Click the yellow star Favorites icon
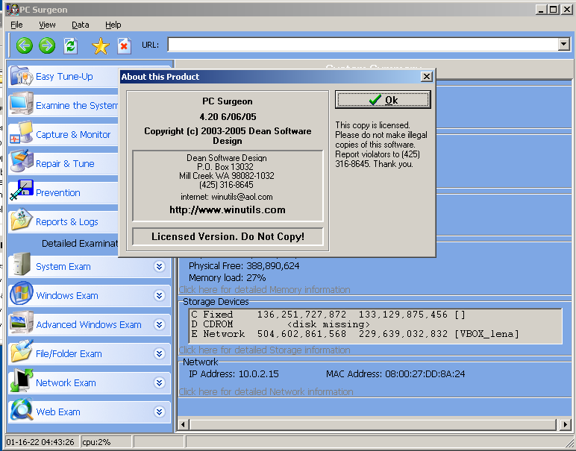This screenshot has height=451, width=576. pos(100,46)
